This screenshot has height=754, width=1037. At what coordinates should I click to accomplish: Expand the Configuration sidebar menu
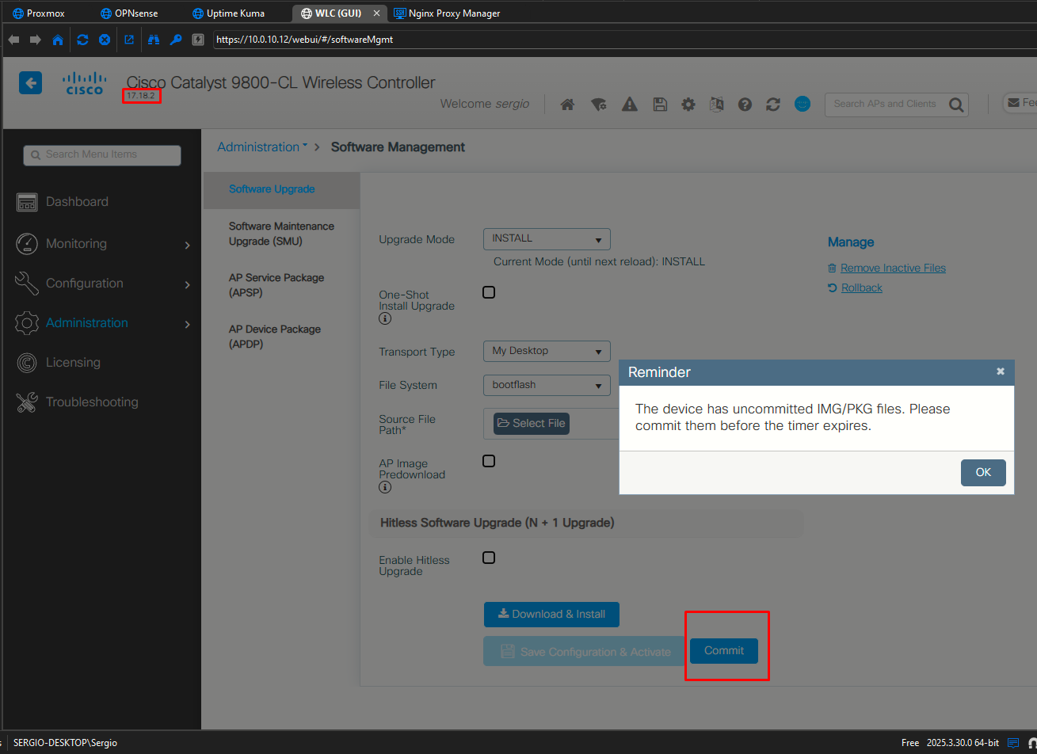coord(103,284)
